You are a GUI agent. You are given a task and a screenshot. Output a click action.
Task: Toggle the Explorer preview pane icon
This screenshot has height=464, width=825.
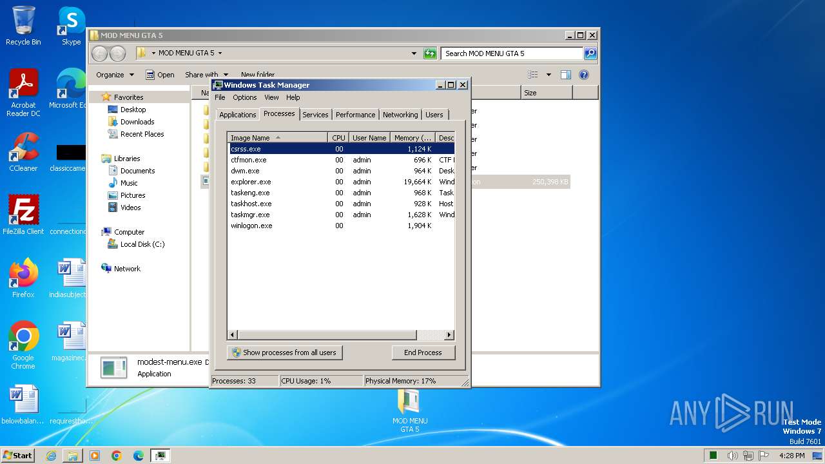[x=565, y=75]
